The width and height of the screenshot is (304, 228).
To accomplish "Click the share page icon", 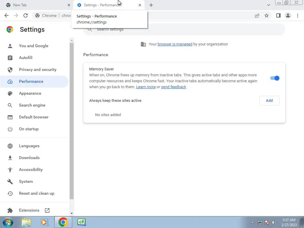I will tap(257, 15).
